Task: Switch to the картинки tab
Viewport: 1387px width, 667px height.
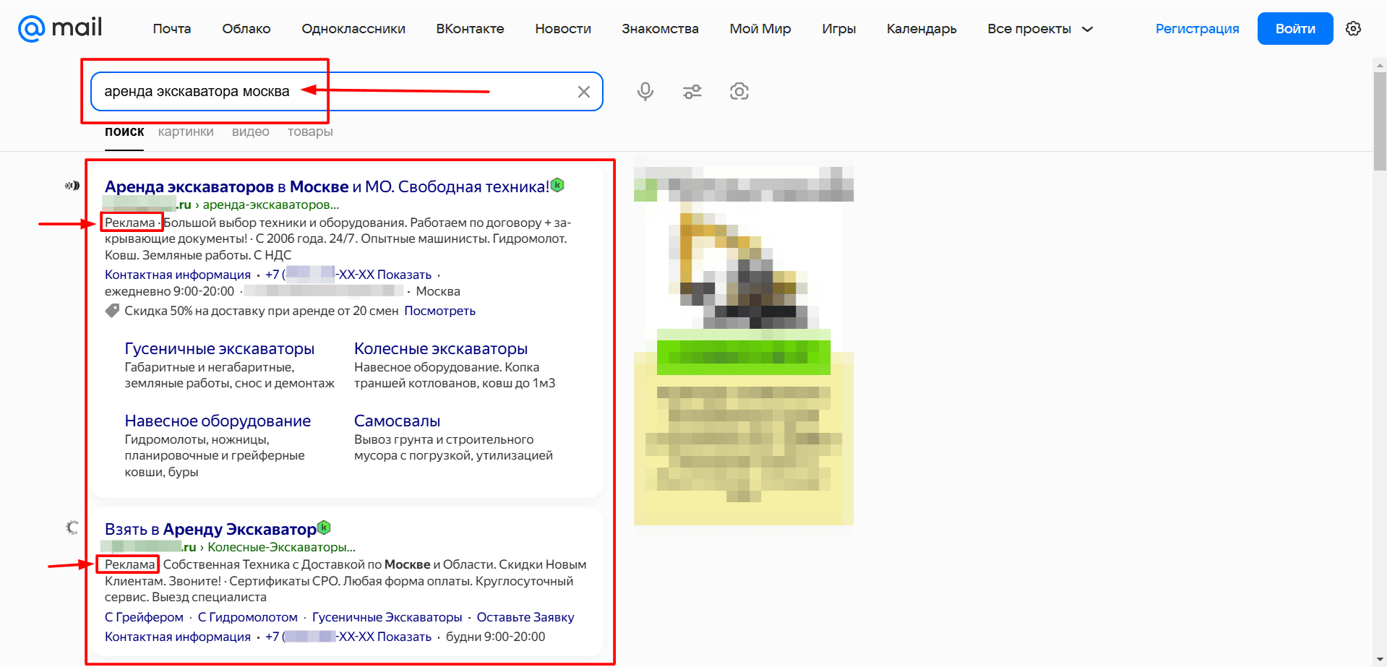Action: point(186,132)
